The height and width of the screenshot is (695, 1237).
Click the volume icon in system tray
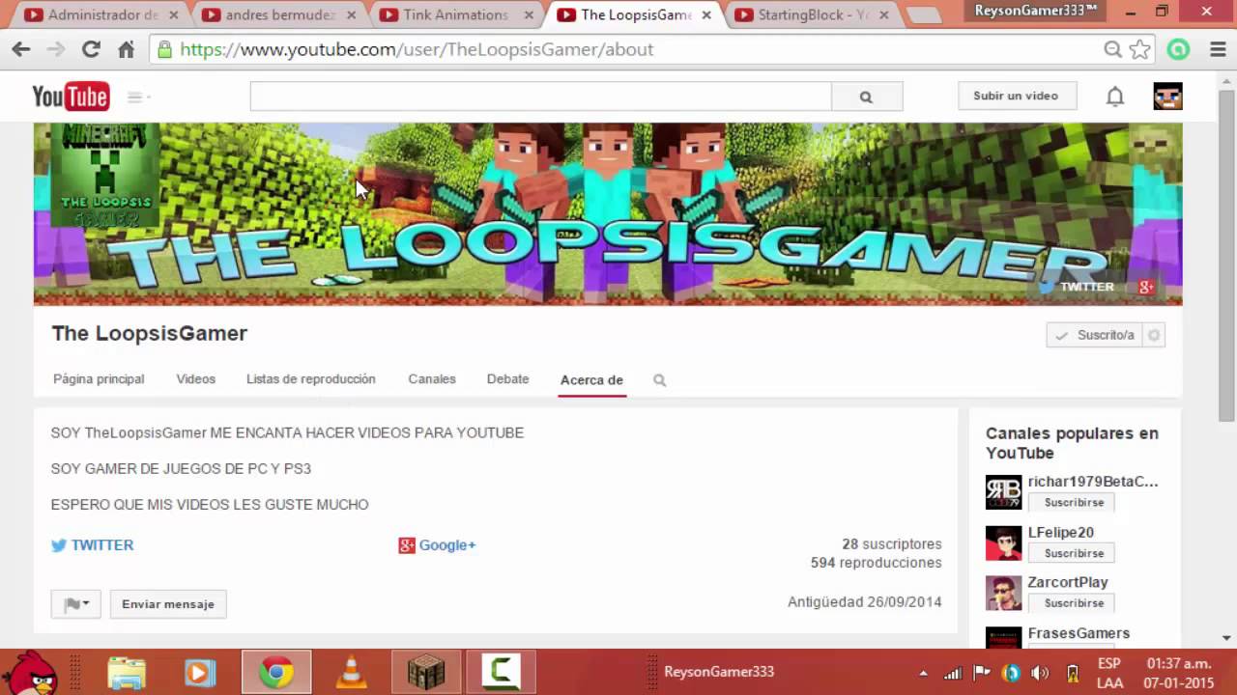(x=1040, y=673)
